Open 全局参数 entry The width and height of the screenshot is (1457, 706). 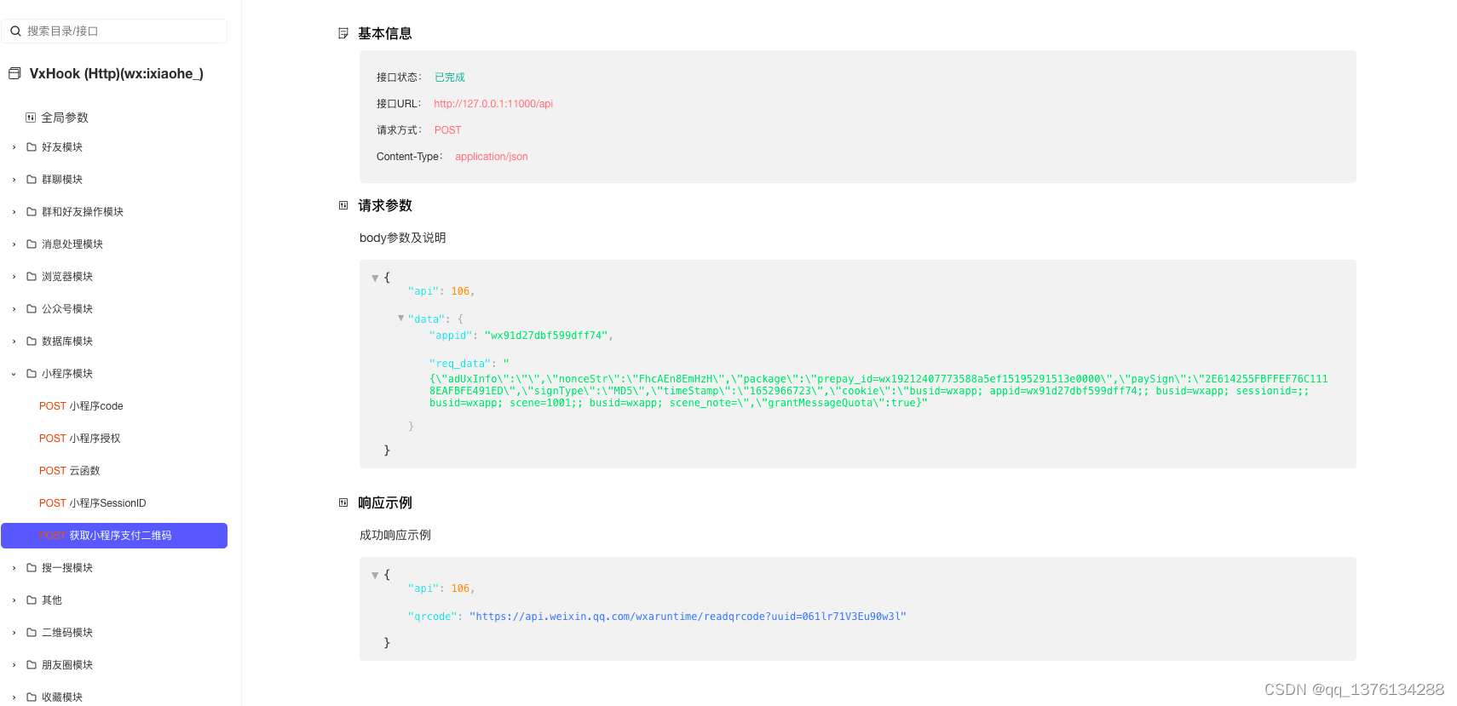[65, 118]
